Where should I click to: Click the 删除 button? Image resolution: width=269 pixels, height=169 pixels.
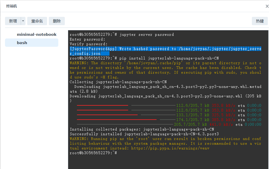pos(57,21)
